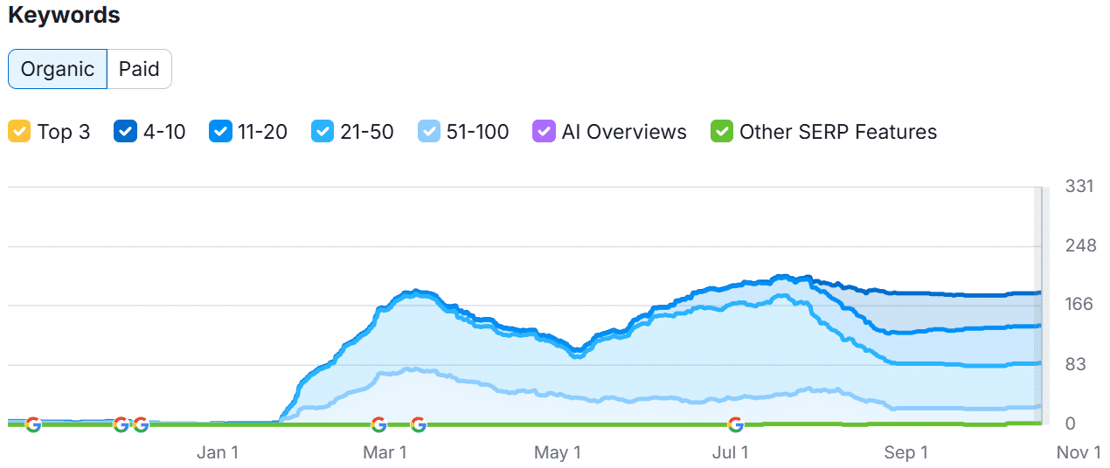Select the Organic tab
Screen dimensions: 1110x468
pos(58,69)
